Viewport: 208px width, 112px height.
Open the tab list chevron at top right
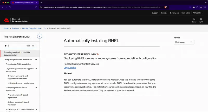[x=206, y=3]
